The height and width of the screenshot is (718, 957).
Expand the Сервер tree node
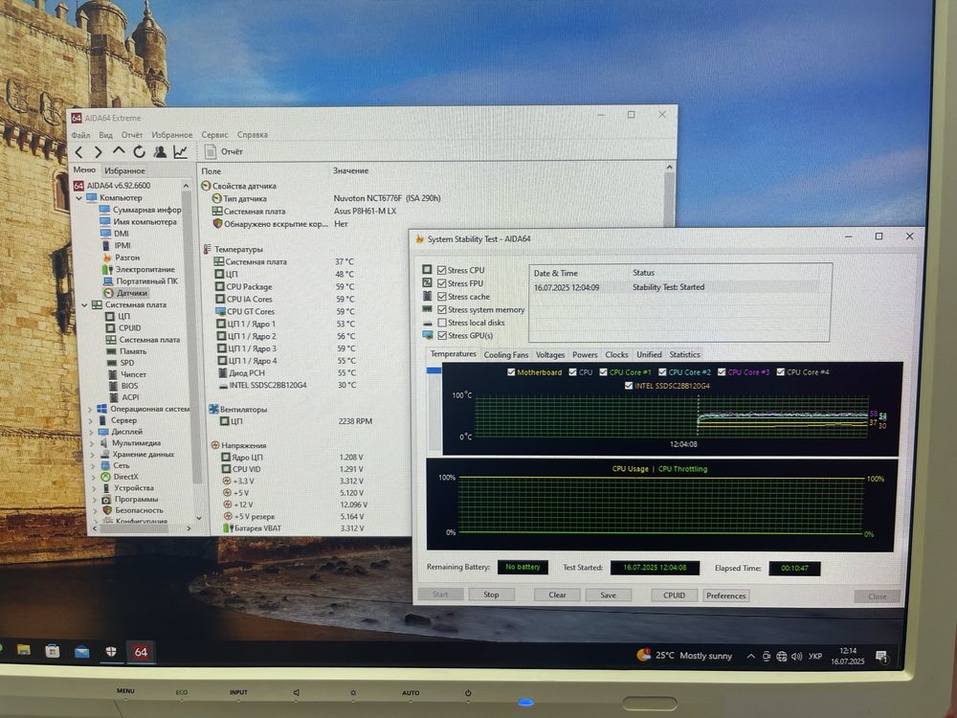coord(91,421)
